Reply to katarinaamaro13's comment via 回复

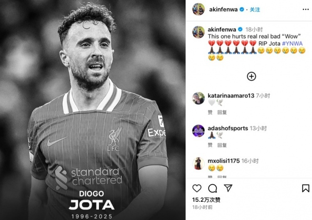click(x=222, y=112)
